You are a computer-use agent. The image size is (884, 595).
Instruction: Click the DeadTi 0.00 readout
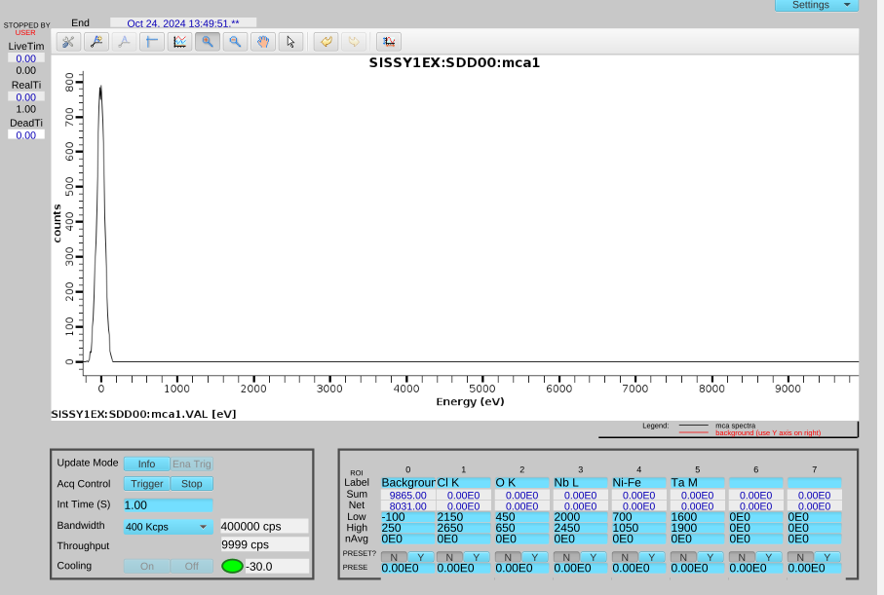coord(26,135)
